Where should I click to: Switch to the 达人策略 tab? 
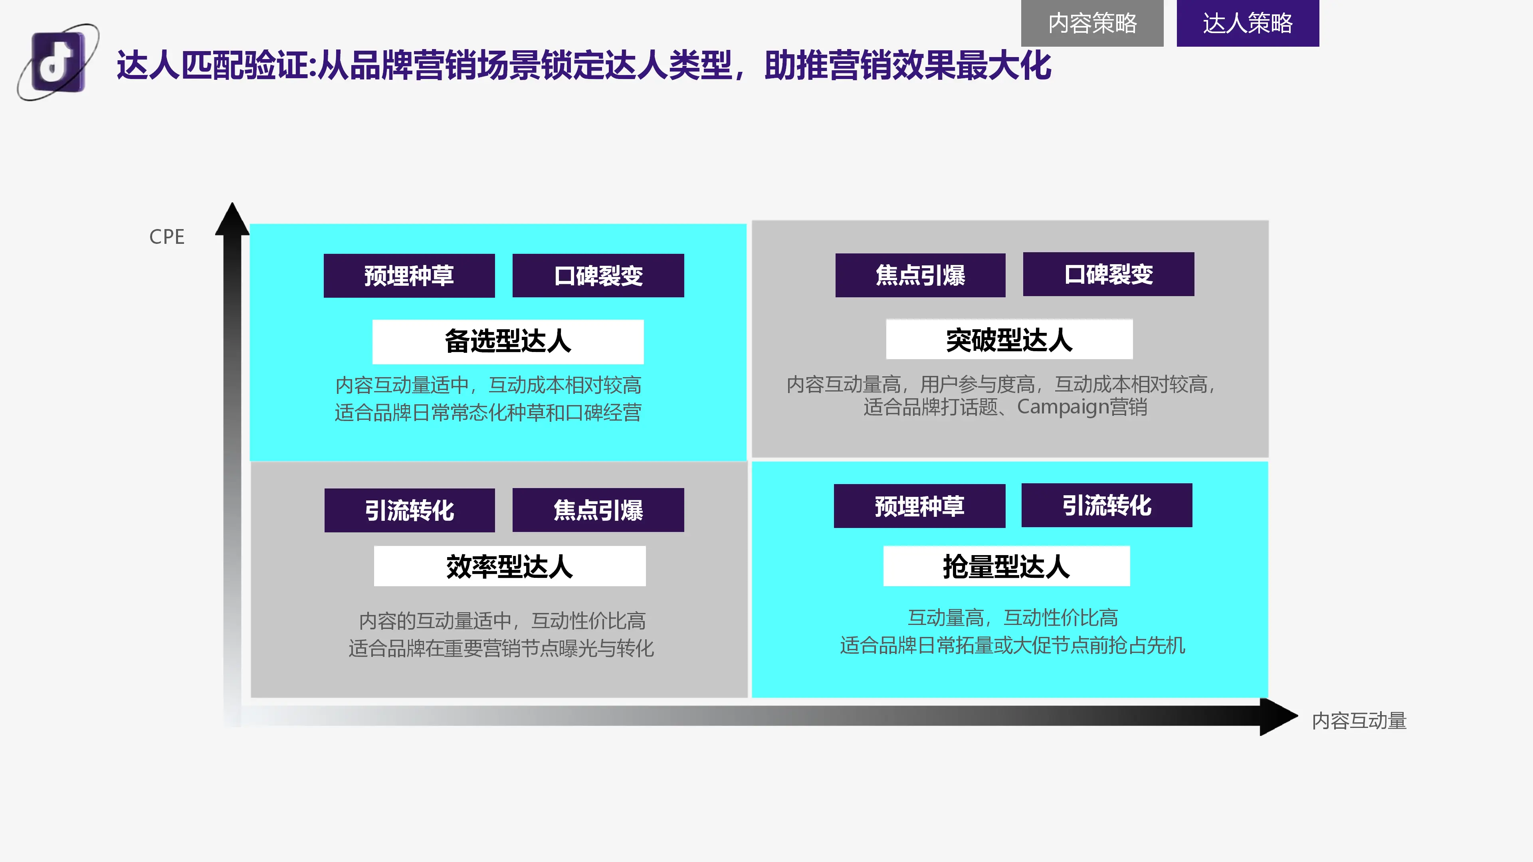1248,23
